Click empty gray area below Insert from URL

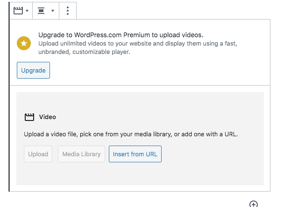pyautogui.click(x=140, y=174)
